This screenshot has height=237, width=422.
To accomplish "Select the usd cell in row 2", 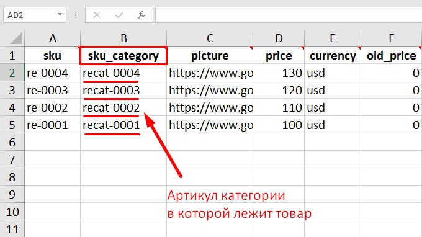I will (333, 73).
